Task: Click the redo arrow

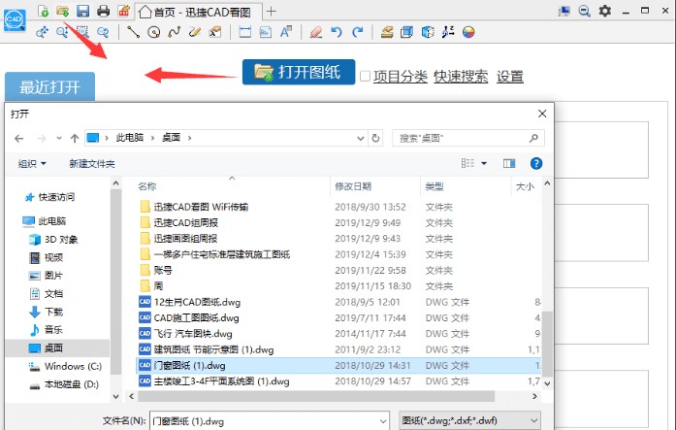Action: [x=358, y=32]
